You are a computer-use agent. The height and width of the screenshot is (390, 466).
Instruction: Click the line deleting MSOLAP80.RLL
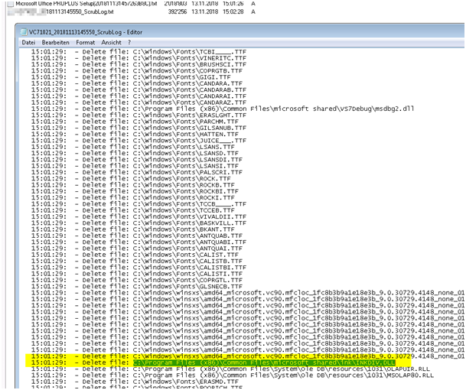click(x=233, y=375)
